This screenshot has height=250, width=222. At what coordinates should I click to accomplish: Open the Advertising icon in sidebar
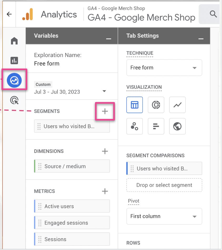tap(14, 100)
